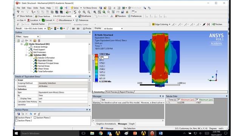Image resolution: width=242 pixels, height=136 pixels.
Task: Switch to the Graph tab
Action: pyautogui.click(x=132, y=124)
